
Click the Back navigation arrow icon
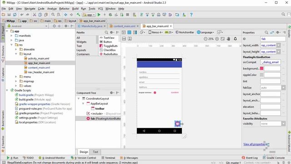tap(65, 15)
